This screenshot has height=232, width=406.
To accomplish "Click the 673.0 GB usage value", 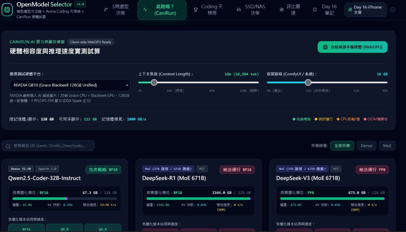I will [357, 193].
